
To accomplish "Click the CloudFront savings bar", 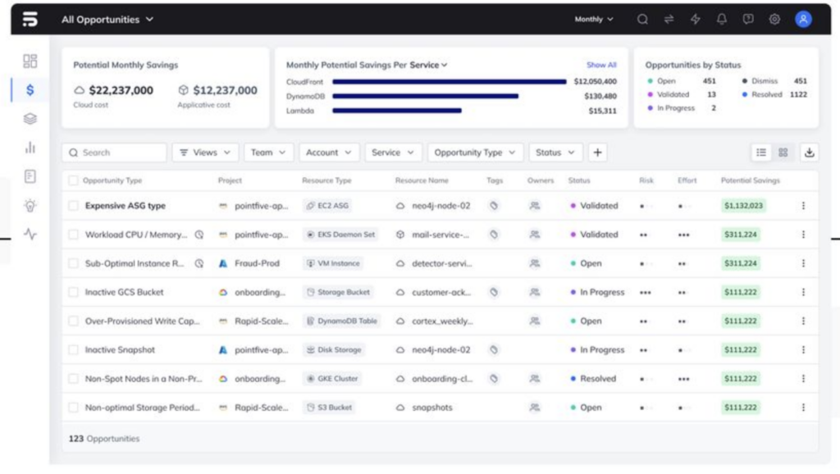I will pos(451,82).
